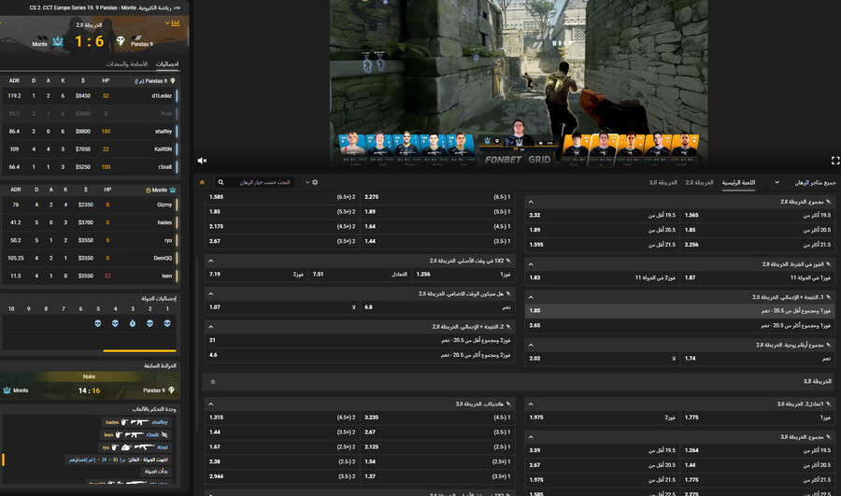Image resolution: width=841 pixels, height=496 pixels.
Task: Select the round 4 skull icon
Action: tap(115, 323)
